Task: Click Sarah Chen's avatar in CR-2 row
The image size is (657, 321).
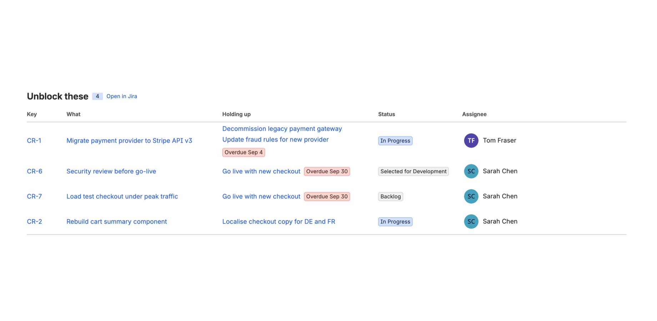Action: pos(471,221)
